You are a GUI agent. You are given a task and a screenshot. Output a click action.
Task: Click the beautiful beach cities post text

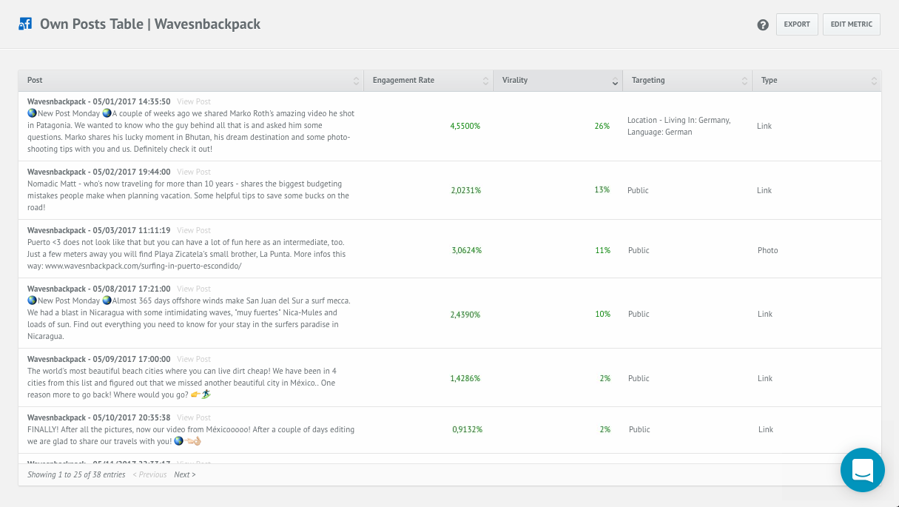coord(182,383)
